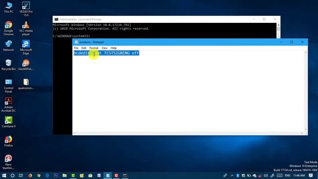Open the People icon in tray

225,176
